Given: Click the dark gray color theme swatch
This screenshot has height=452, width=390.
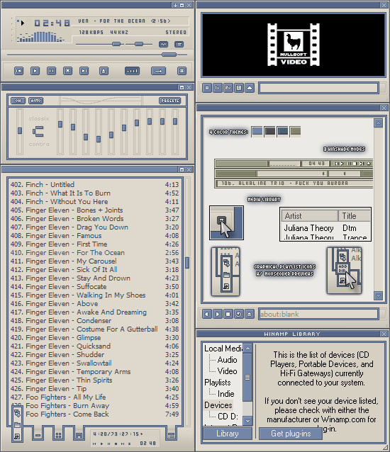Looking at the screenshot, I should click(270, 132).
